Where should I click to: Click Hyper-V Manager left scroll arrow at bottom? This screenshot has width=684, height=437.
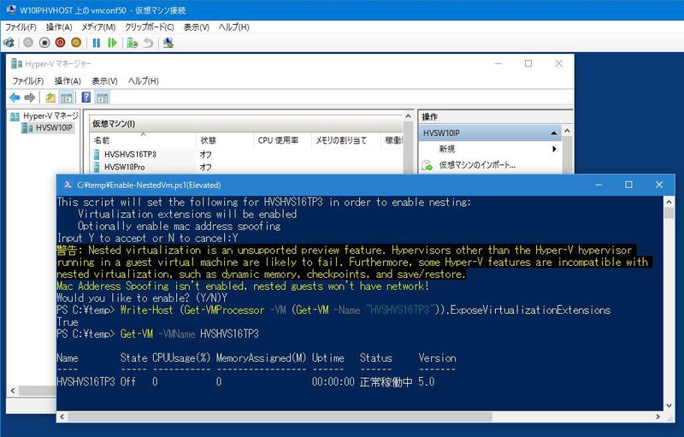[13, 391]
